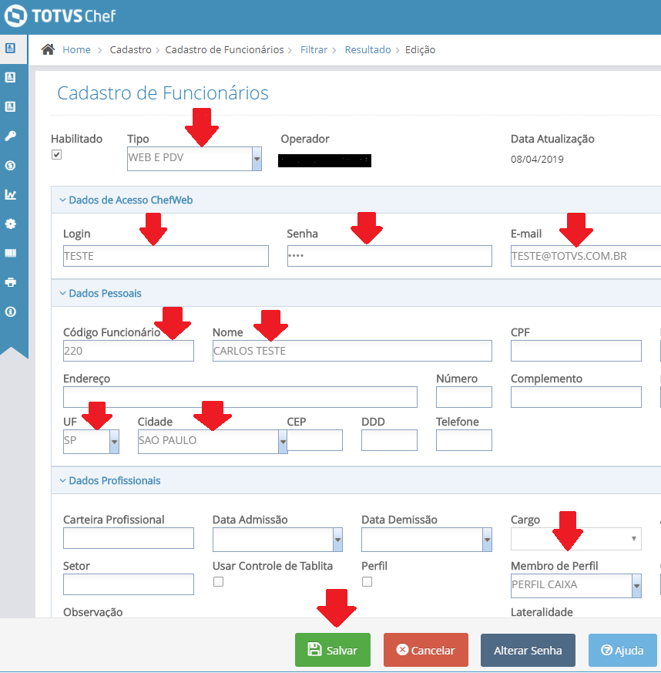The width and height of the screenshot is (661, 673).
Task: Toggle the Habilitado checkbox
Action: point(56,154)
